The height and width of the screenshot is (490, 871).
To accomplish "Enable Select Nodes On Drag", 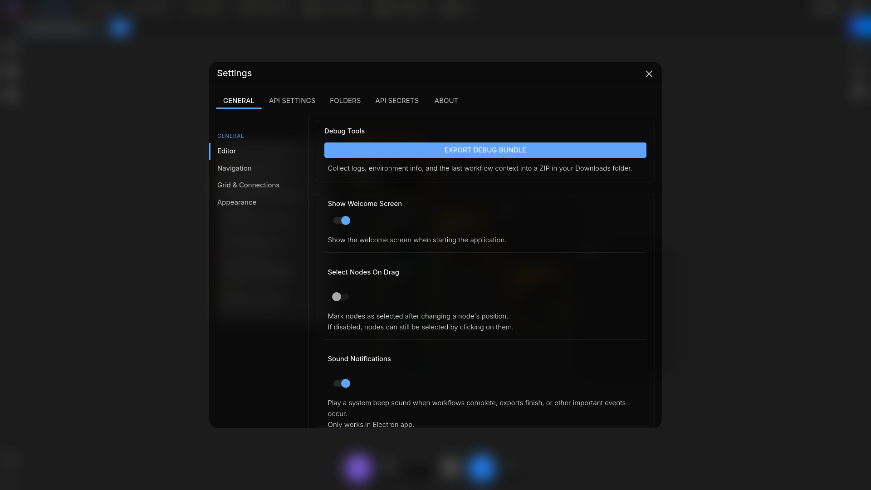I will [340, 297].
